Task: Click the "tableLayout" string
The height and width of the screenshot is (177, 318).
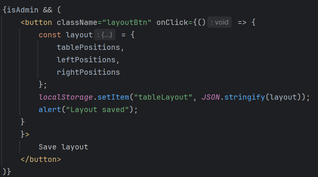Action: tap(164, 97)
